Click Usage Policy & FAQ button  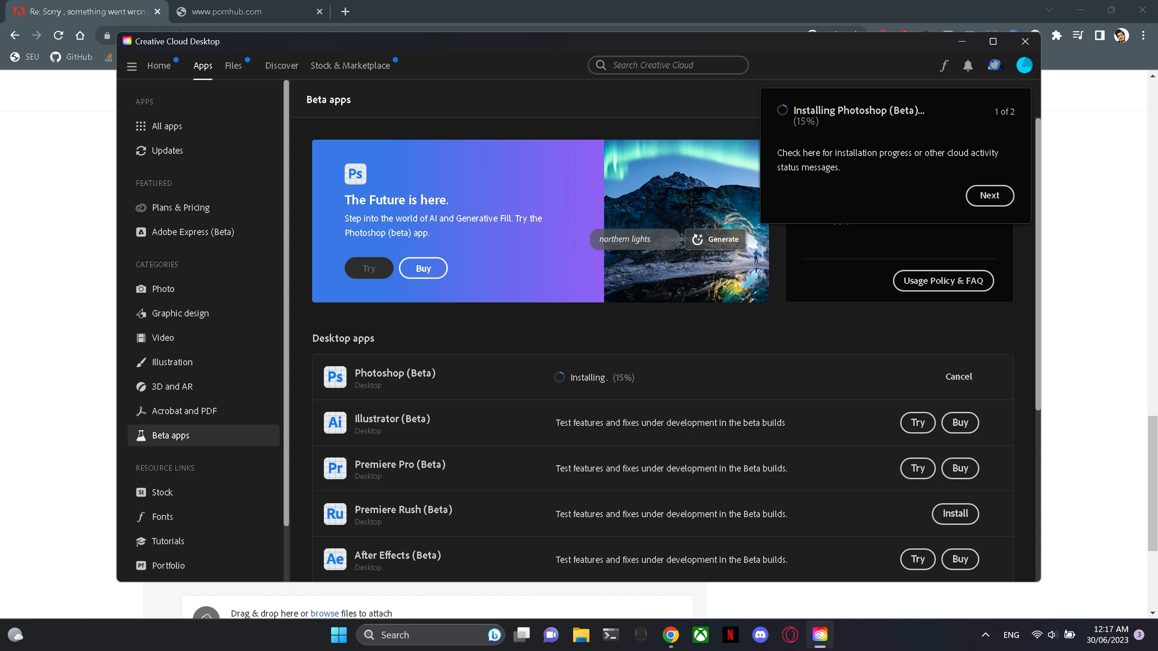click(x=943, y=281)
